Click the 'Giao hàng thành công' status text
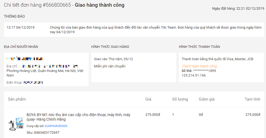 click(x=100, y=5)
